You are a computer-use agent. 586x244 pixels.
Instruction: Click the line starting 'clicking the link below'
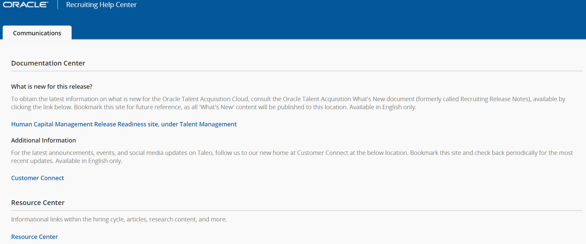click(x=213, y=107)
